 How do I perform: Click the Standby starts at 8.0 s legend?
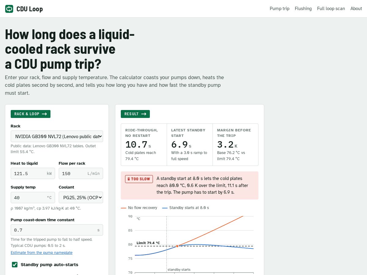tap(186, 208)
